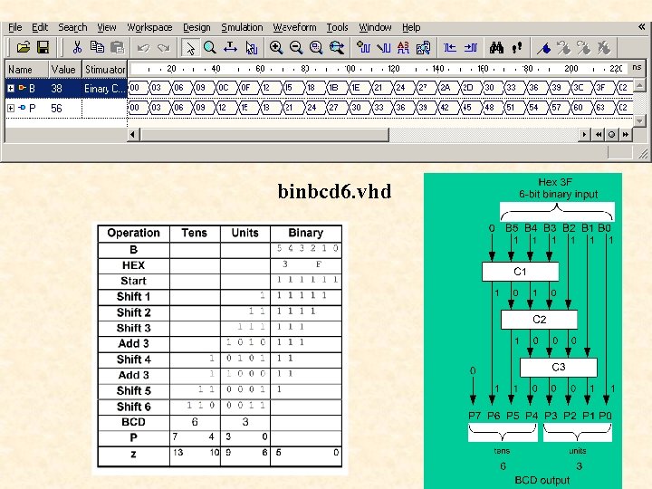This screenshot has width=652, height=489.
Task: Click the Name column header
Action: click(26, 70)
